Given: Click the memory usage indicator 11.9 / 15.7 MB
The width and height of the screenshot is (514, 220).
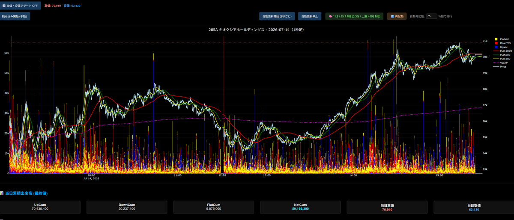Looking at the screenshot, I should (355, 16).
